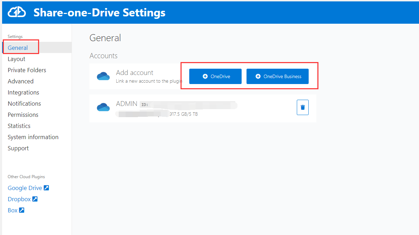
Task: Delete the ADMIN account with trash icon
Action: click(303, 107)
